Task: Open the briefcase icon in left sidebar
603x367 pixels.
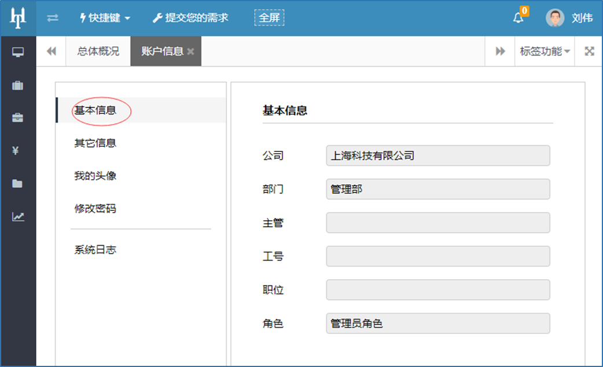Action: coord(18,117)
